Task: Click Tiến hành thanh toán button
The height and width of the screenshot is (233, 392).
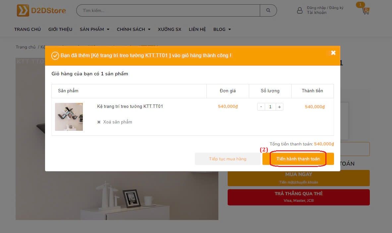Action: coord(298,159)
